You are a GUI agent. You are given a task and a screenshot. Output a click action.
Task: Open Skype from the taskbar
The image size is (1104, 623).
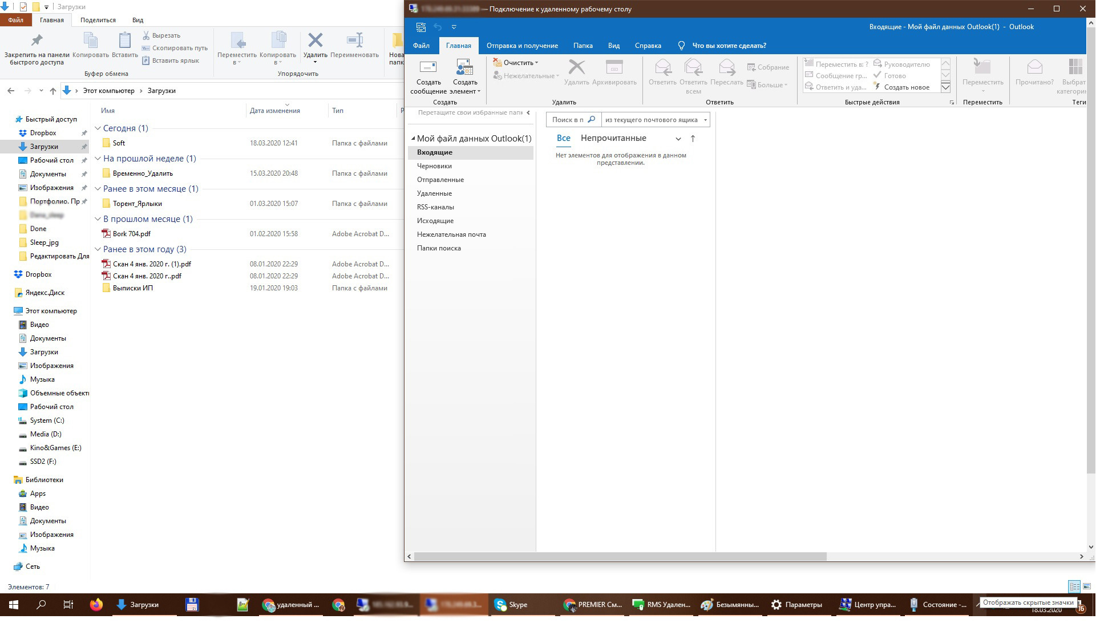(511, 605)
